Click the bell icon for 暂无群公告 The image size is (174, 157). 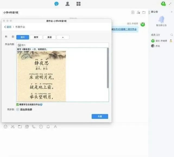[161, 19]
